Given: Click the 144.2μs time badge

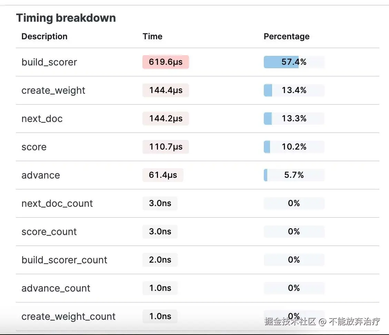Looking at the screenshot, I should click(x=166, y=119).
